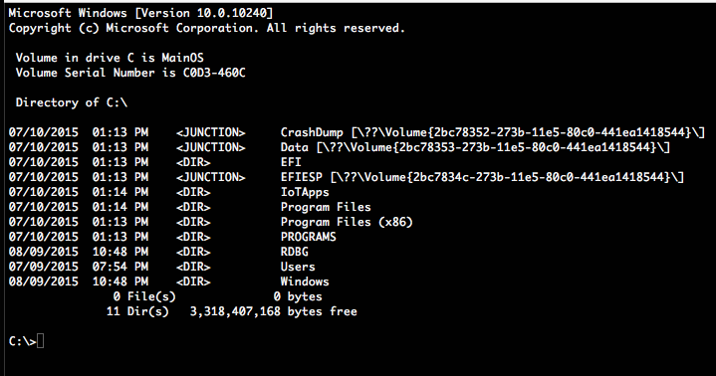
Task: Click the Version 10.0.10240 text
Action: [x=204, y=13]
